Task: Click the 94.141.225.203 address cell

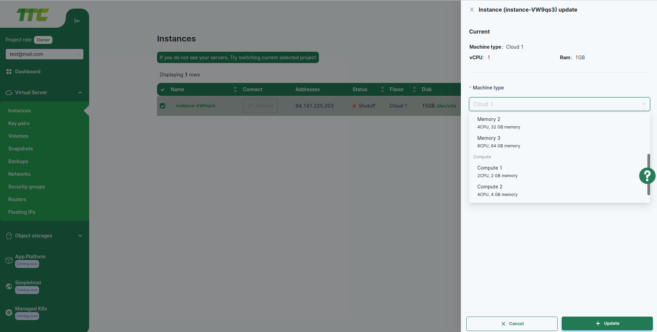Action: tap(314, 106)
